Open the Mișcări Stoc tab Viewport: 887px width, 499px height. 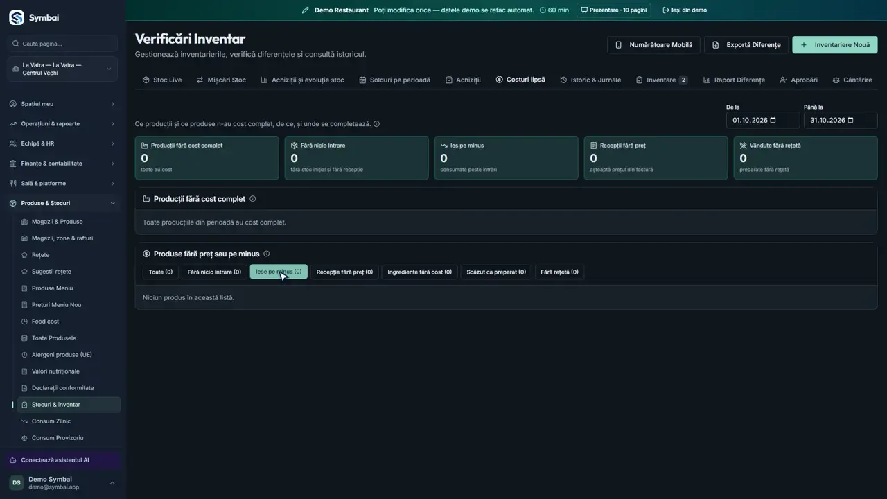pos(222,80)
